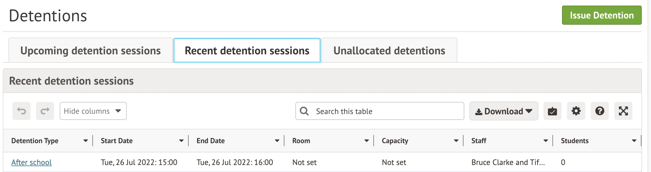Screen dimensions: 651x172
Task: Click the redo arrow icon
Action: coord(45,111)
